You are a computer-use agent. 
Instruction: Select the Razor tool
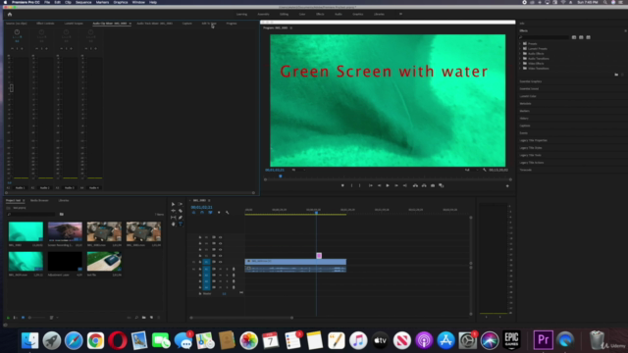181,211
